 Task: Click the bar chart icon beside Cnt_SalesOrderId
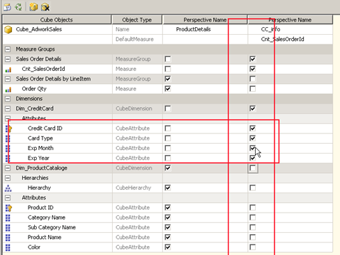pos(8,69)
